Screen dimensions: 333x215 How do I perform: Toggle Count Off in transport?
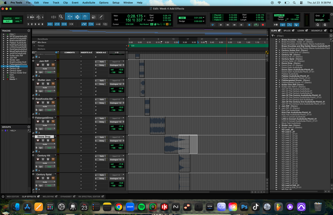pos(279,15)
